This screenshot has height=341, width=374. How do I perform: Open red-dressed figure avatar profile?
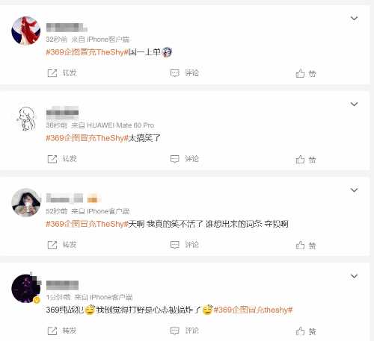coord(26,31)
